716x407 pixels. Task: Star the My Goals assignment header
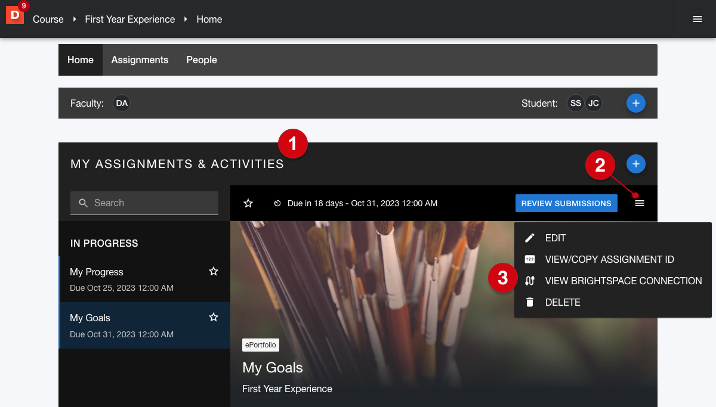248,203
